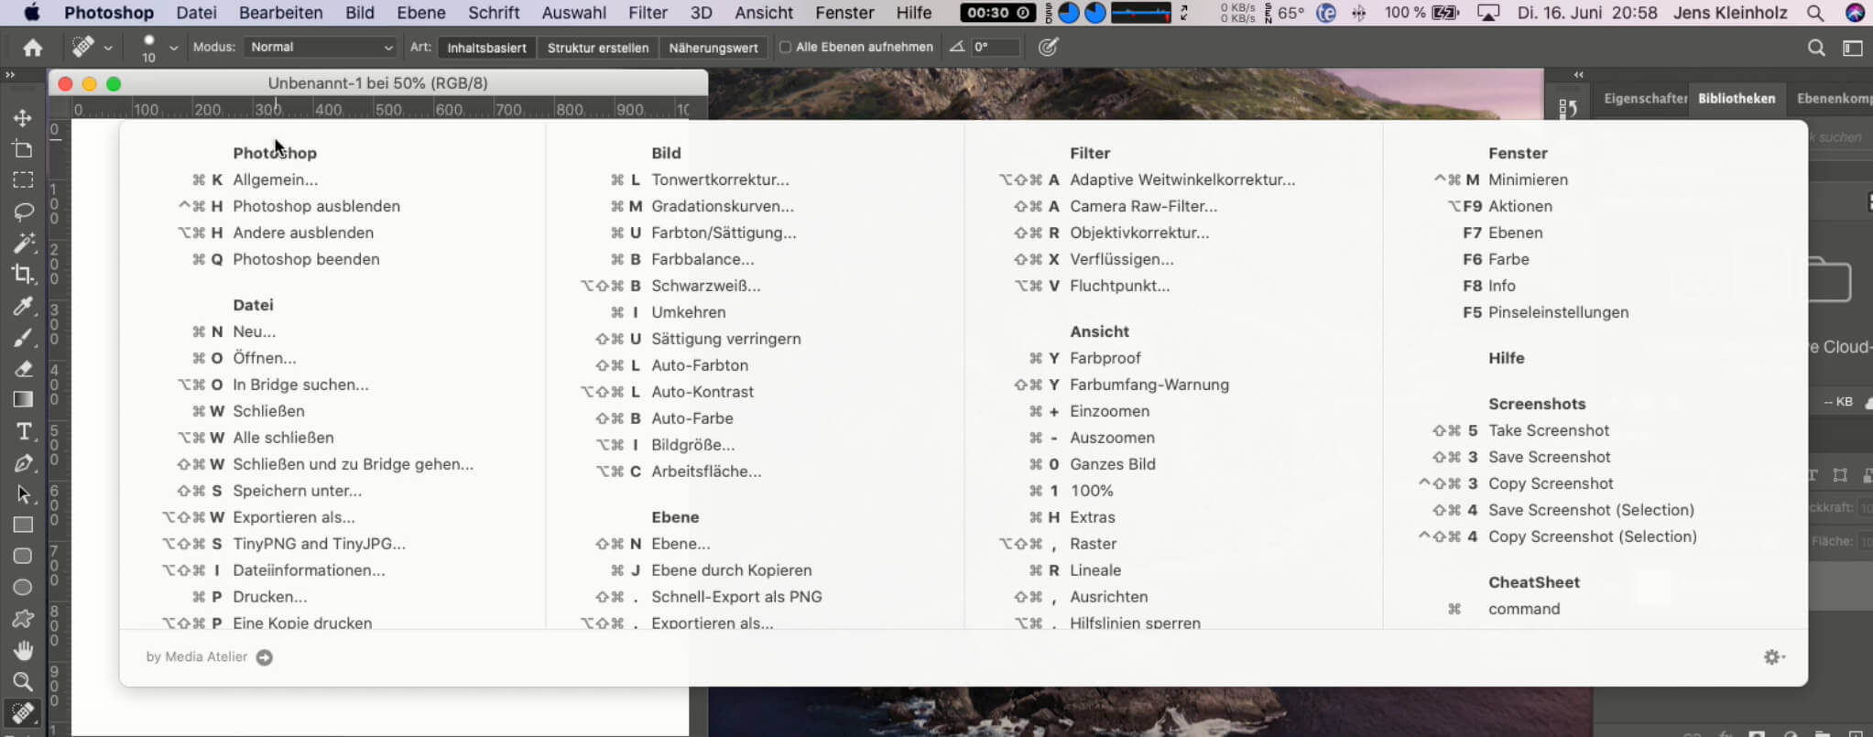Click the Struktur erstellen button
This screenshot has height=737, width=1873.
[597, 48]
